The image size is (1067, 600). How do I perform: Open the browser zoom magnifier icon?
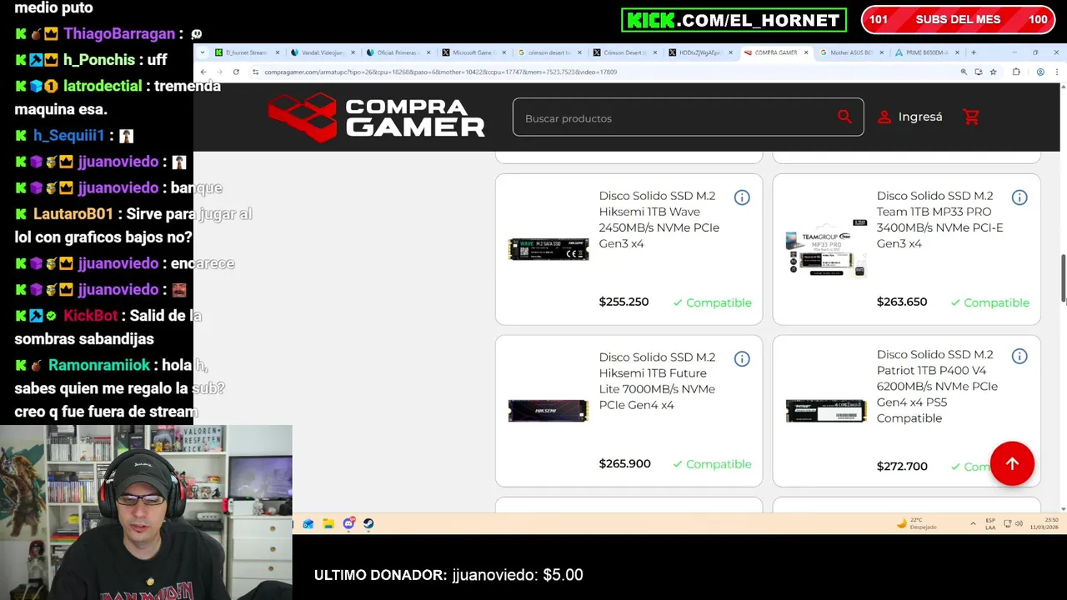pyautogui.click(x=964, y=72)
